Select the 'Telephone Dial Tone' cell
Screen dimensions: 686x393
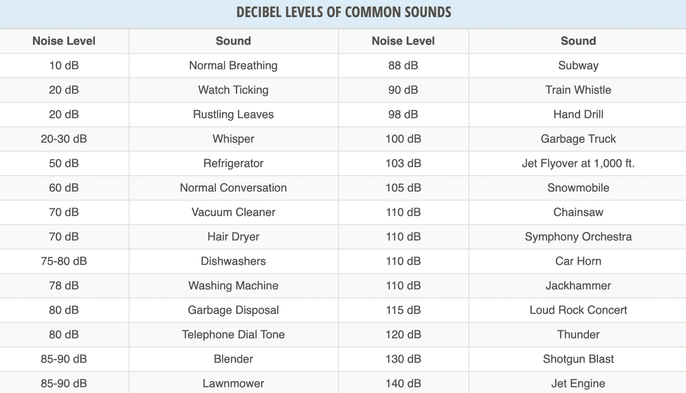click(x=233, y=335)
